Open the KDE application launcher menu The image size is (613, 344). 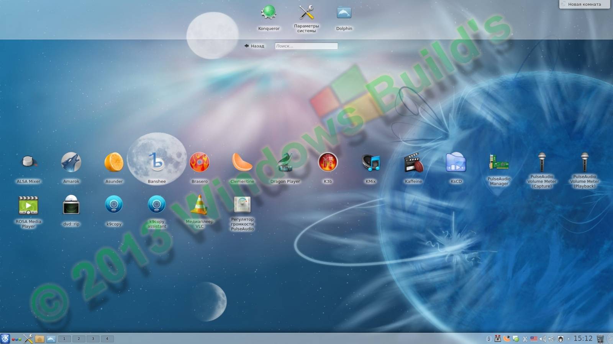point(5,339)
